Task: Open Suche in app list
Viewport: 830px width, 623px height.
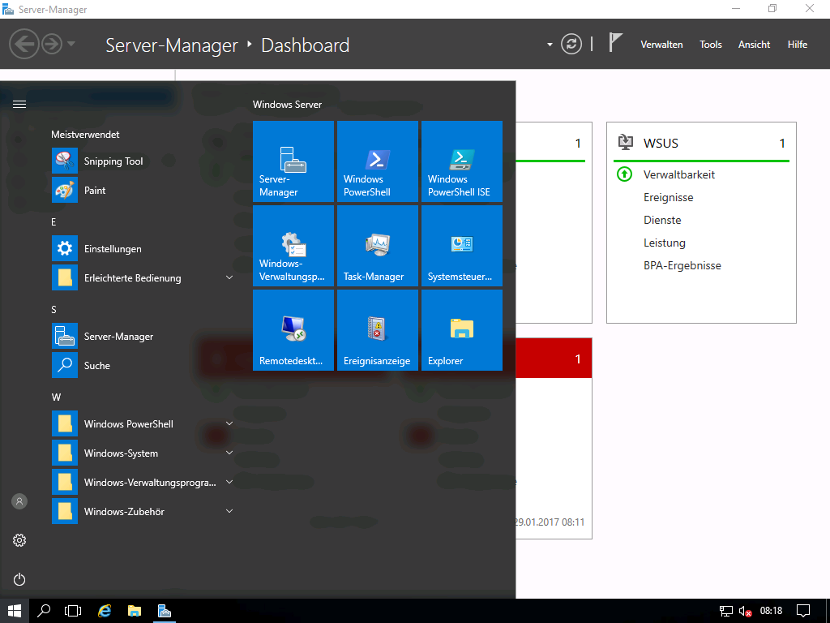Action: (x=143, y=366)
